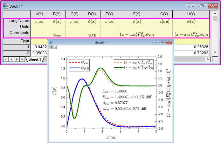221x143 pixels.
Task: Click Units cell of column A
Action: click(39, 27)
